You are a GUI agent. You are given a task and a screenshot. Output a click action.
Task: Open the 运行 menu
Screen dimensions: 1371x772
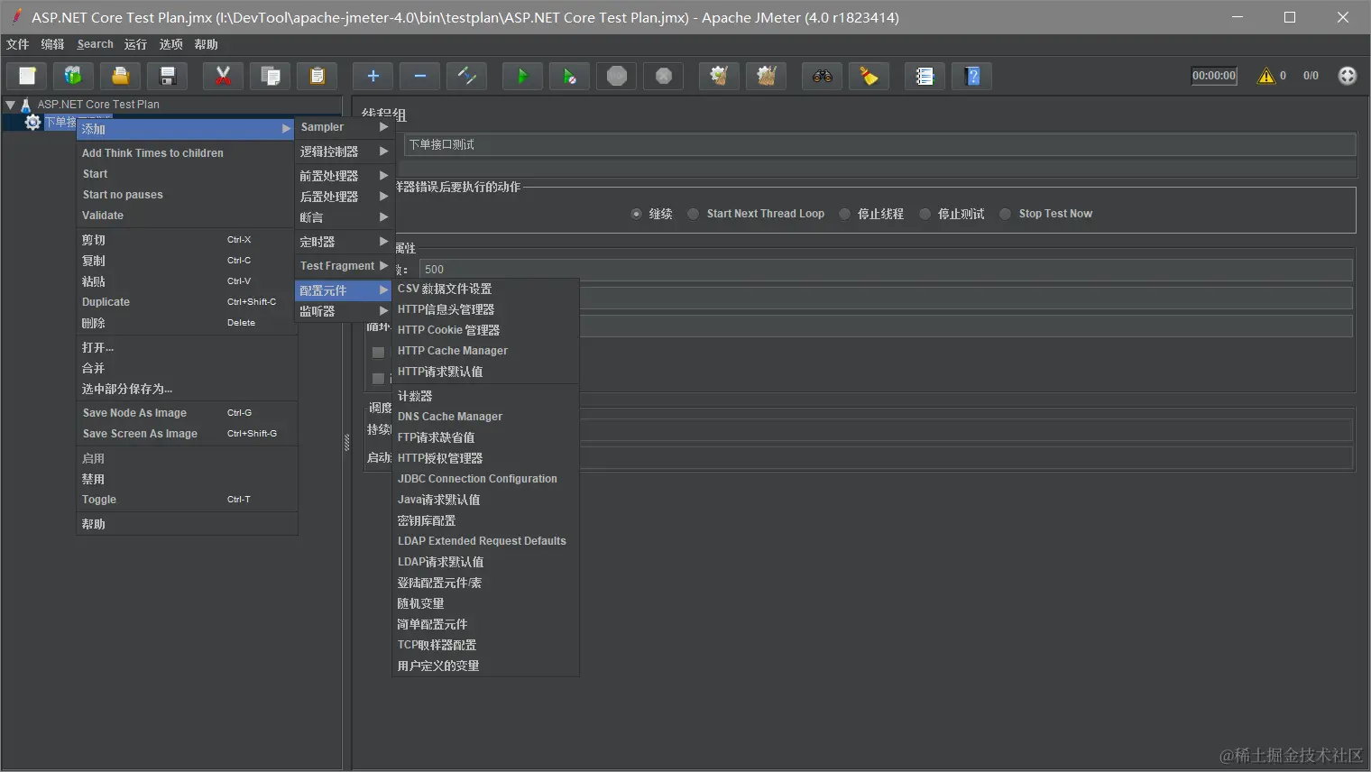[135, 44]
